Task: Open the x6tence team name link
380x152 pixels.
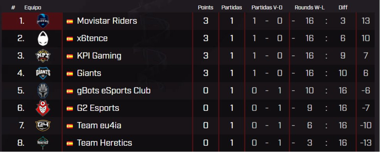Action: tap(92, 38)
